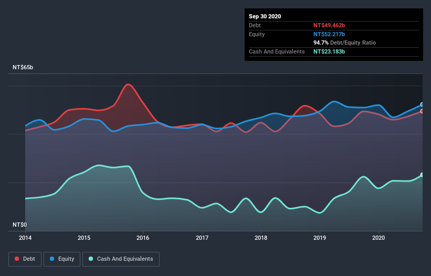Toggle the Equity series legend button
Image resolution: width=431 pixels, height=276 pixels.
click(x=62, y=259)
